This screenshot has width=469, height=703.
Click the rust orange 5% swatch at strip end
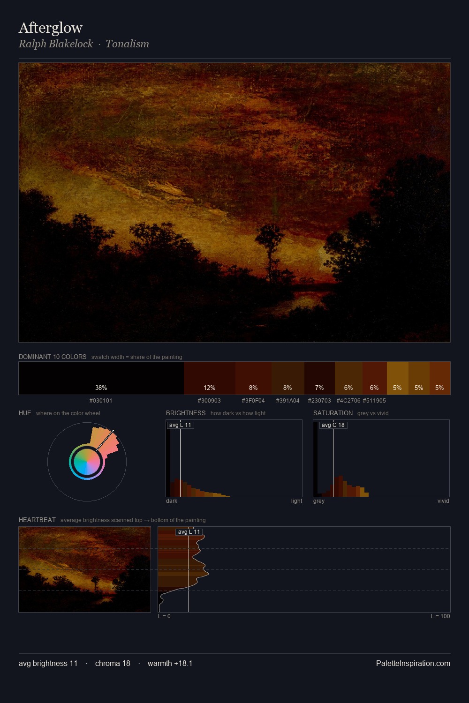(440, 378)
